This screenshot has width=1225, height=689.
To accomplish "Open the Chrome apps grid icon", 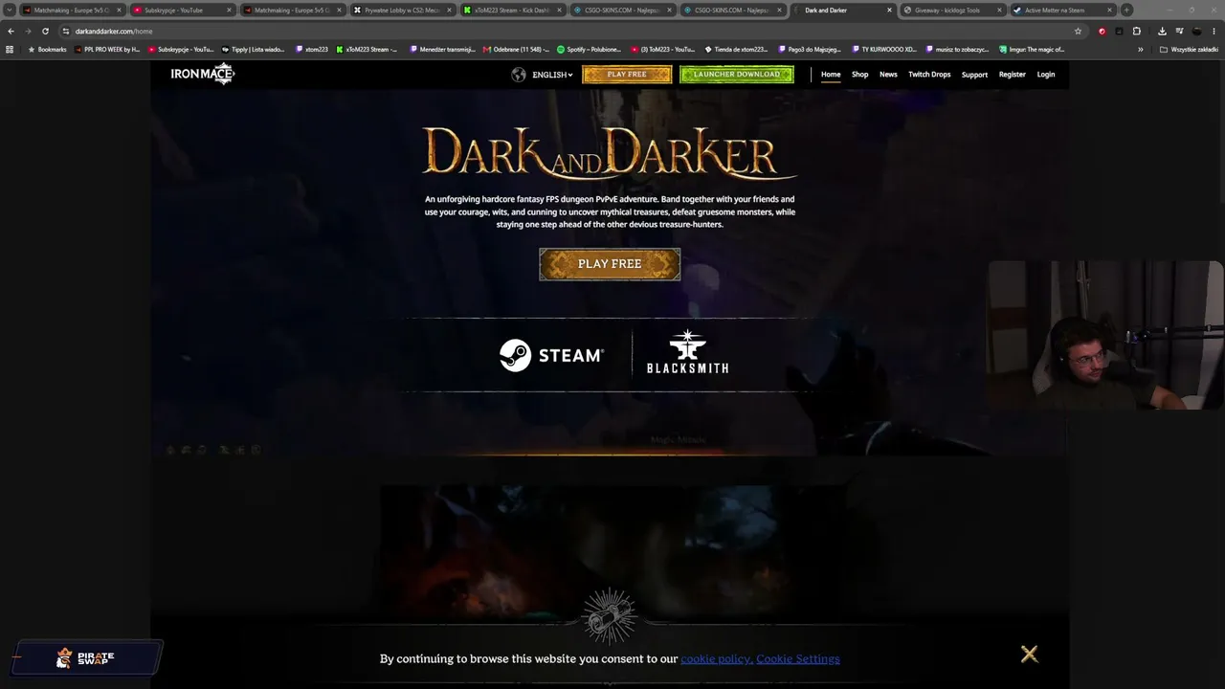I will tap(10, 50).
